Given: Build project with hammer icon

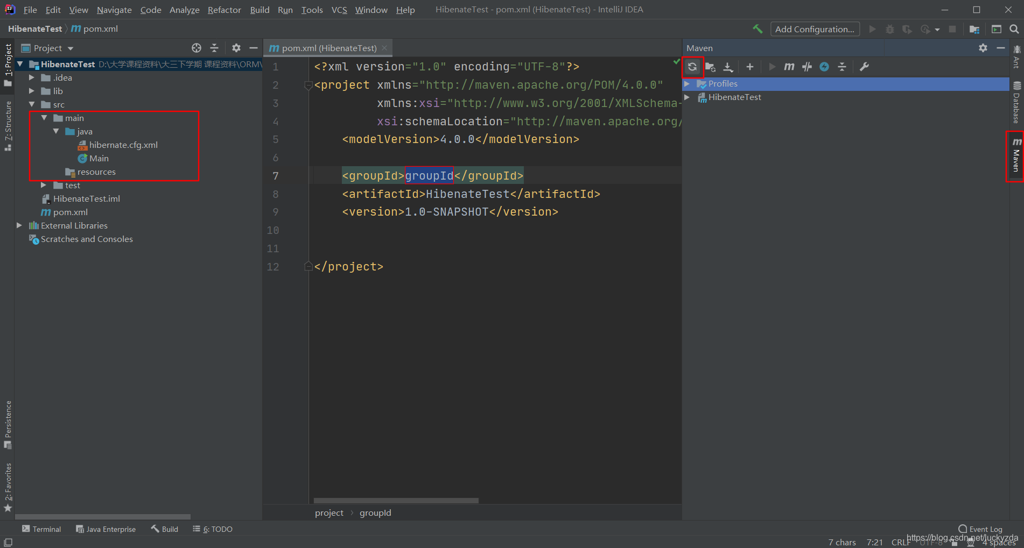Looking at the screenshot, I should [758, 29].
